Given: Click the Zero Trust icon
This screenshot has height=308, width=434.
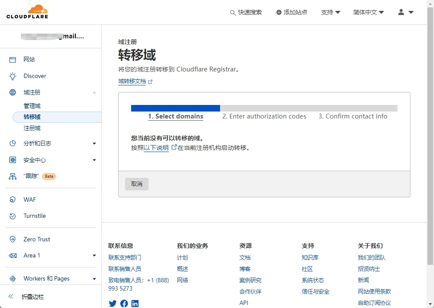Looking at the screenshot, I should pyautogui.click(x=13, y=239).
